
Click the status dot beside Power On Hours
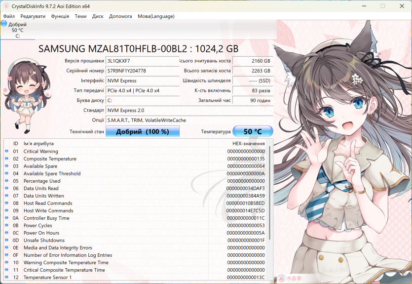pos(6,233)
